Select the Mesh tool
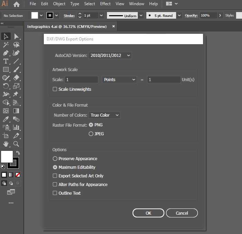 [x=6, y=111]
